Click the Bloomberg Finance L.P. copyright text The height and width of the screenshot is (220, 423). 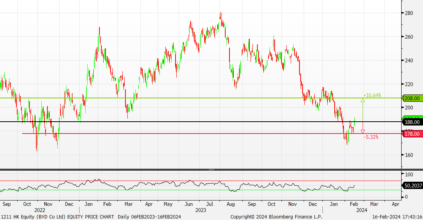pyautogui.click(x=276, y=217)
